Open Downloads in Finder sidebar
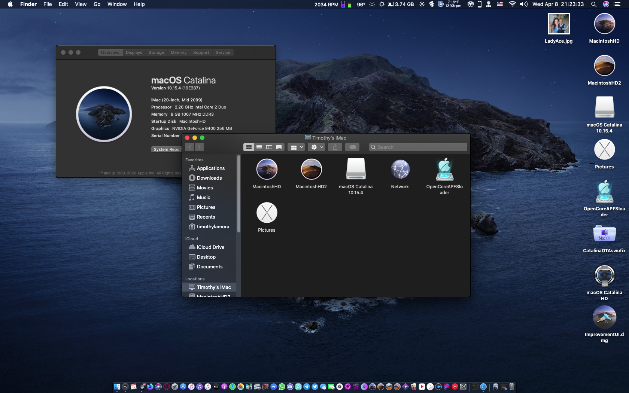Viewport: 629px width, 393px height. [x=209, y=178]
